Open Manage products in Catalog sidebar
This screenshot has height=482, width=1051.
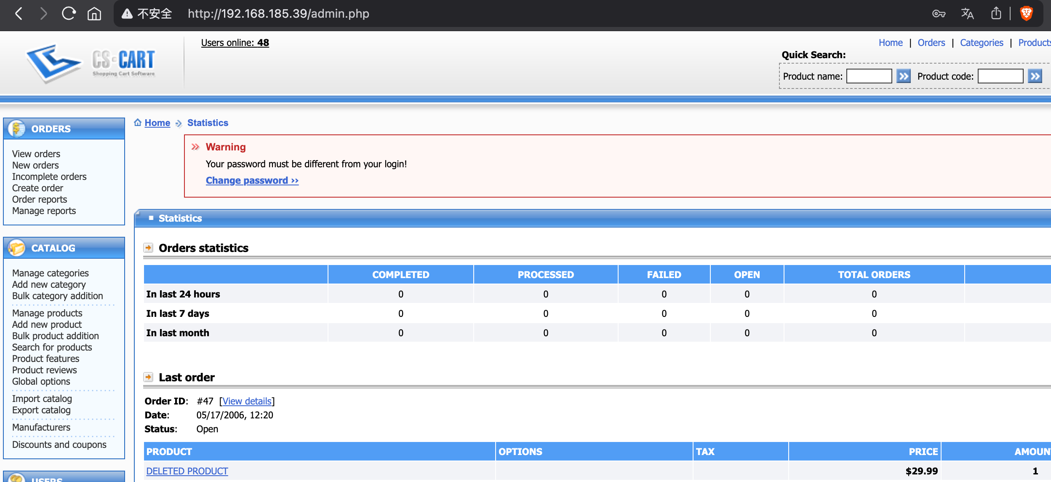(47, 313)
